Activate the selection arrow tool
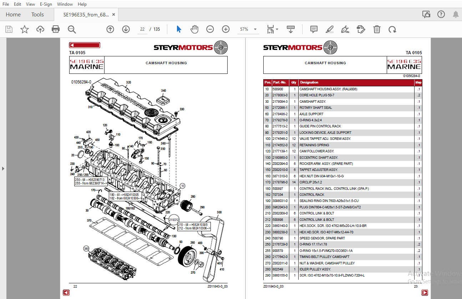This screenshot has height=299, width=462. [x=179, y=29]
